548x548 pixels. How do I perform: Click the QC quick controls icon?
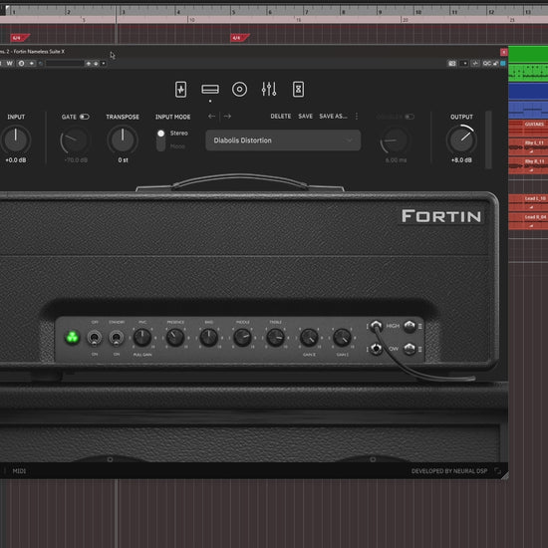(x=486, y=63)
